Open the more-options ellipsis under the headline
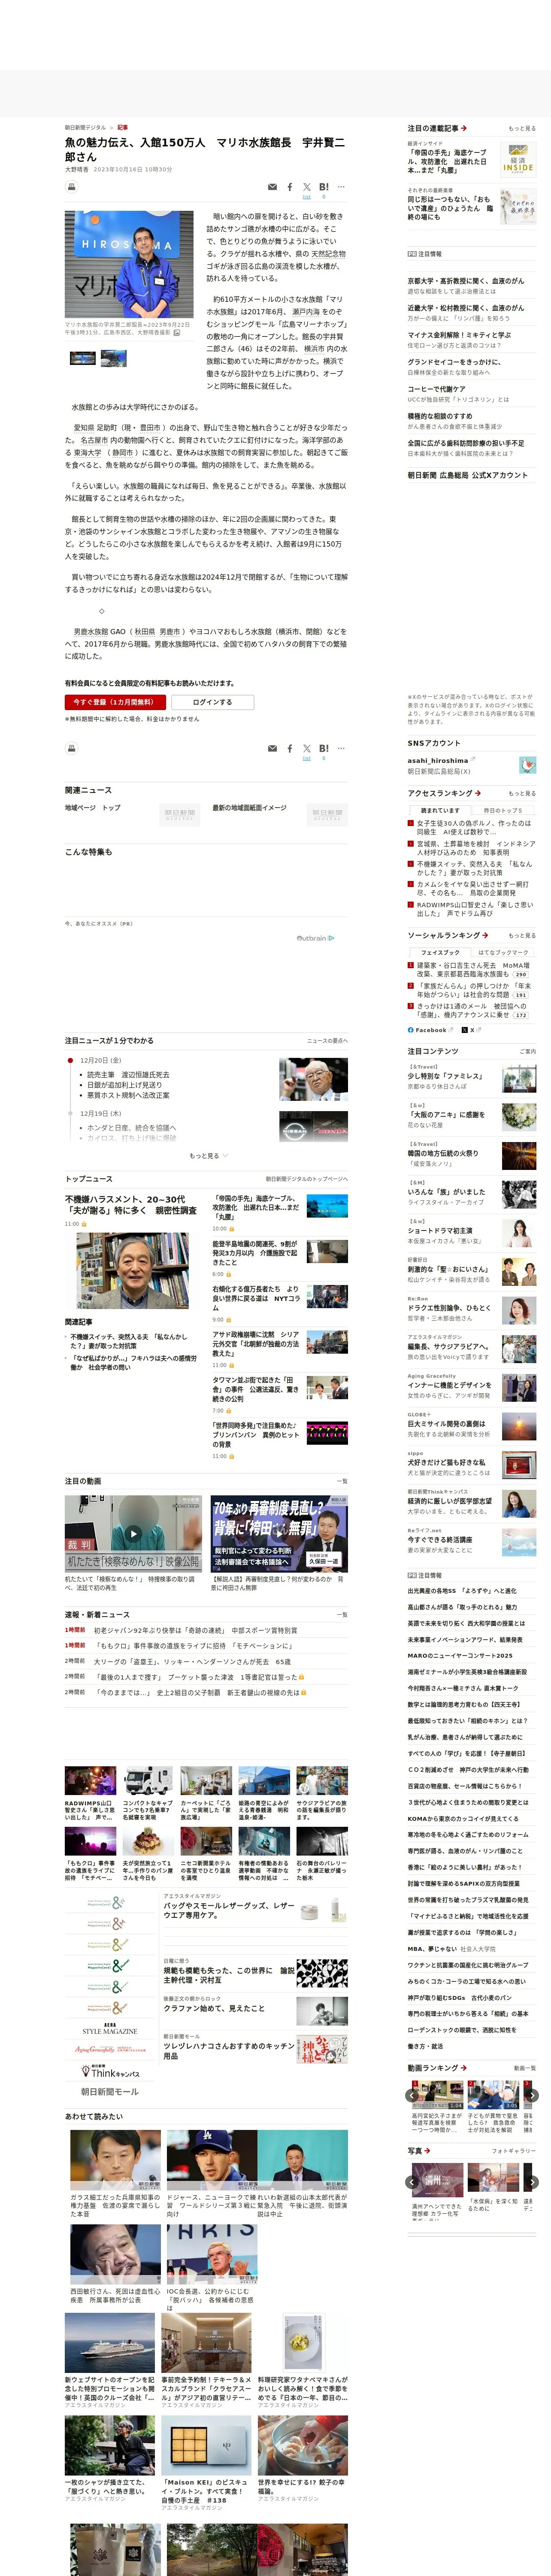Image resolution: width=551 pixels, height=2576 pixels. [x=341, y=187]
